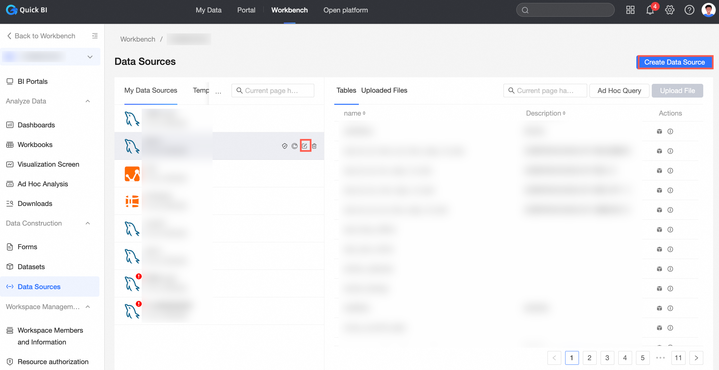Collapse the Data Construction section
This screenshot has height=370, width=719.
88,223
